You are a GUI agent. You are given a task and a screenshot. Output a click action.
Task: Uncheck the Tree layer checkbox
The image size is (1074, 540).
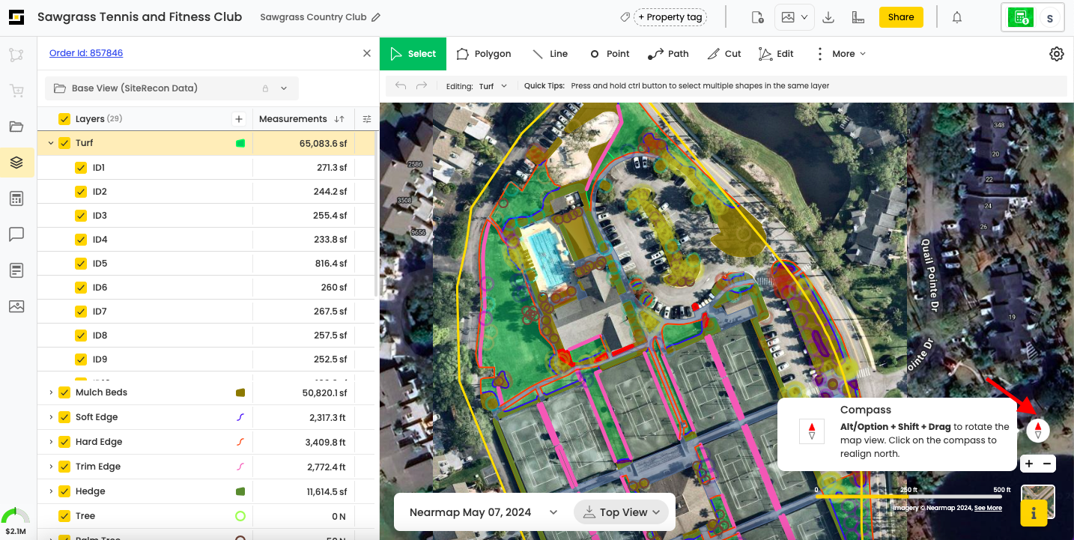(x=64, y=516)
